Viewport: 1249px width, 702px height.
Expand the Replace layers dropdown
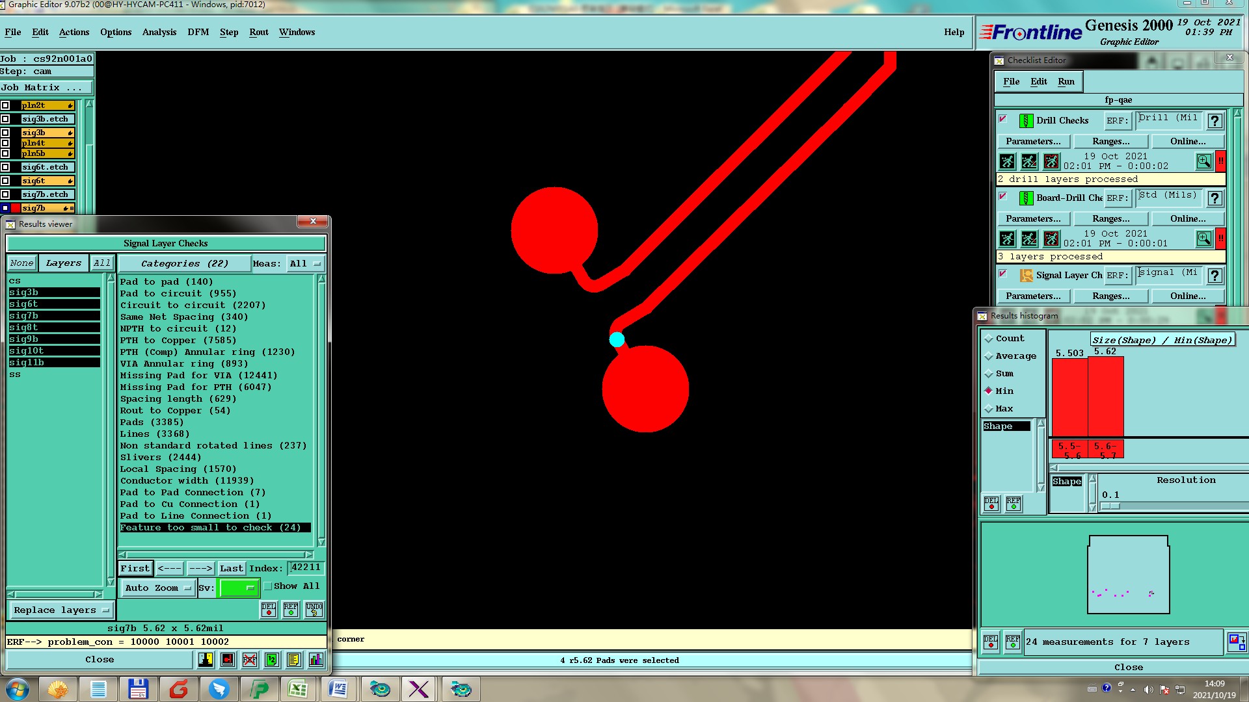tap(61, 610)
